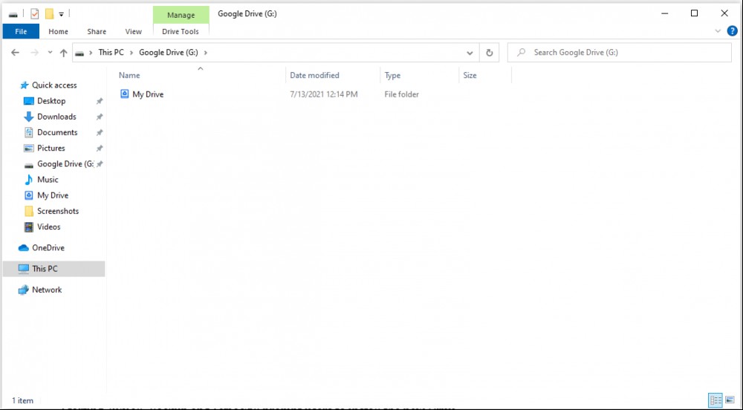Refresh the Google Drive (G:) view
This screenshot has height=410, width=743.
click(490, 53)
